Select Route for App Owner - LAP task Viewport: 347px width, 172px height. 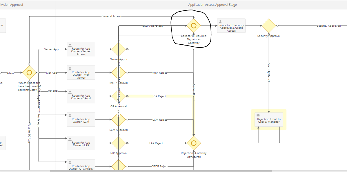click(x=81, y=143)
